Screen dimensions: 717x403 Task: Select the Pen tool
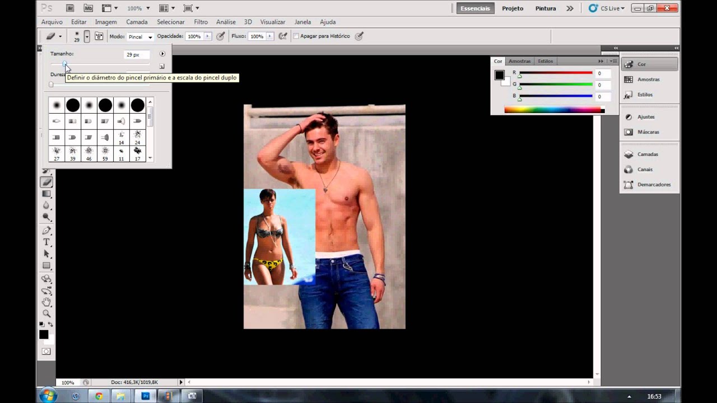click(46, 231)
